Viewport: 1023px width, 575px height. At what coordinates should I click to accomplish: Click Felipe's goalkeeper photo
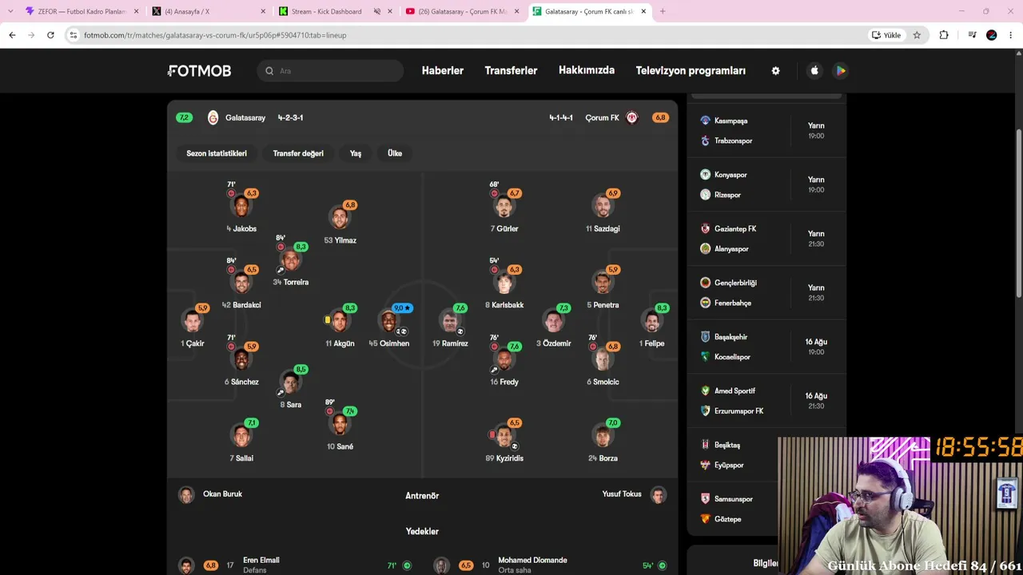pyautogui.click(x=652, y=321)
